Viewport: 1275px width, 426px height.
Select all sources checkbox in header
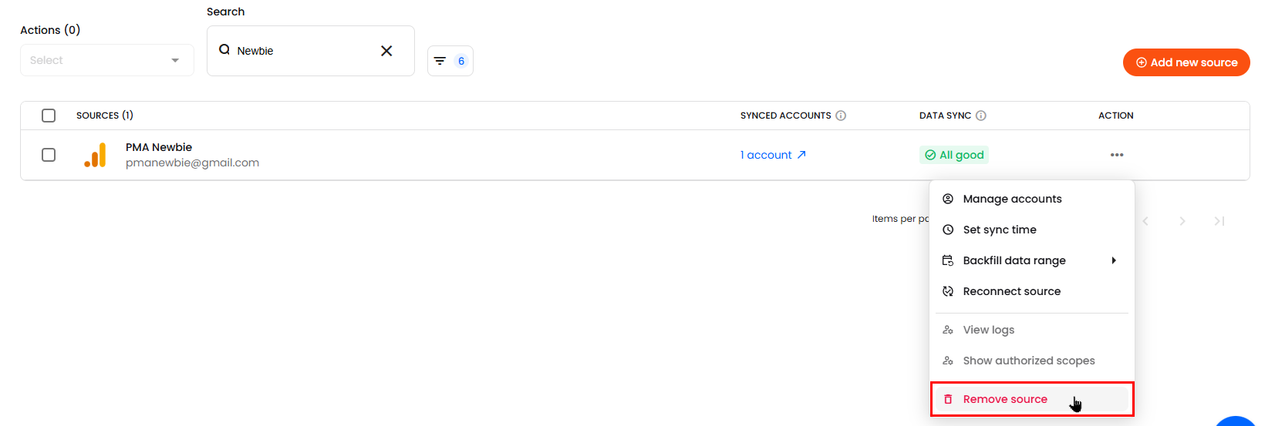(x=49, y=116)
